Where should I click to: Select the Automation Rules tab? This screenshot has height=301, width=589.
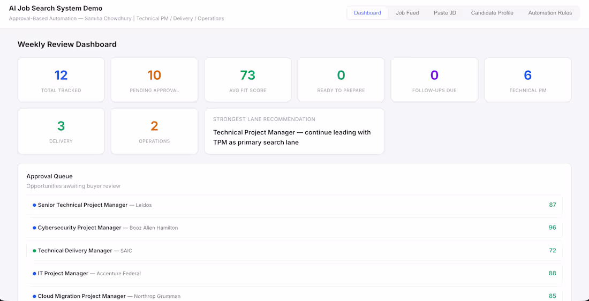[x=550, y=13]
